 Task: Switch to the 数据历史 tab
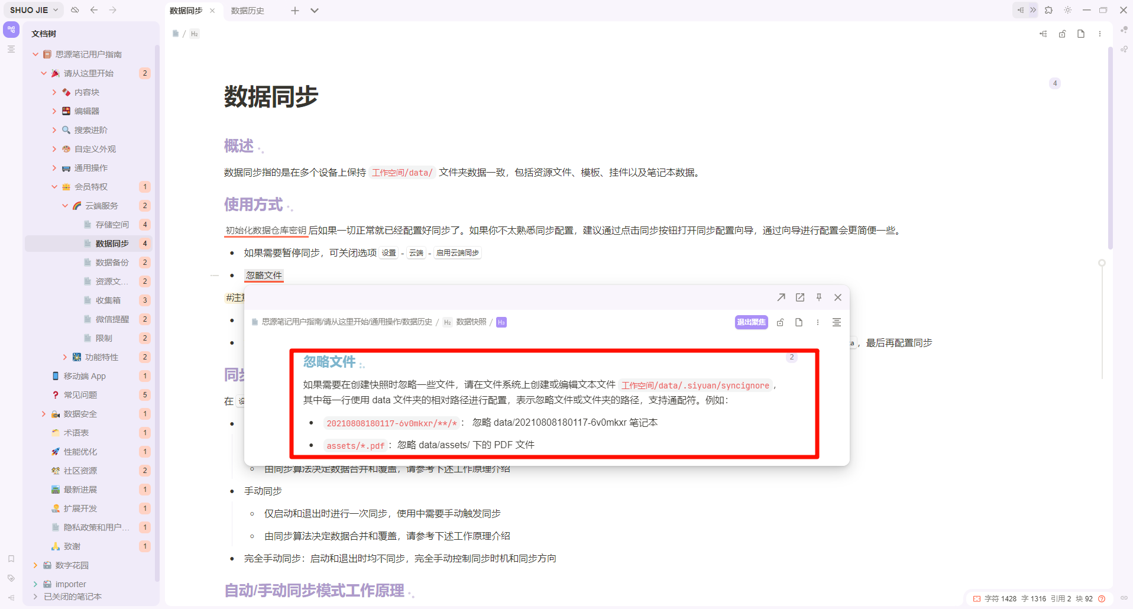[248, 11]
